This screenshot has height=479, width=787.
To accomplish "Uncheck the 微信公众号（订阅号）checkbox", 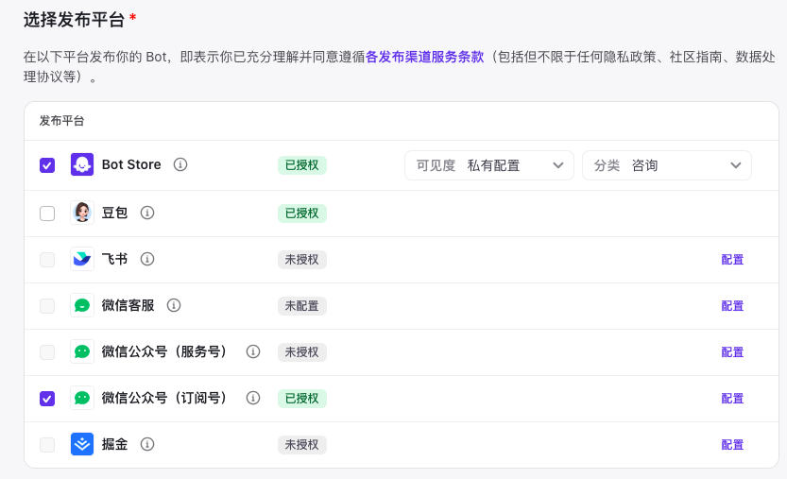I will point(47,399).
